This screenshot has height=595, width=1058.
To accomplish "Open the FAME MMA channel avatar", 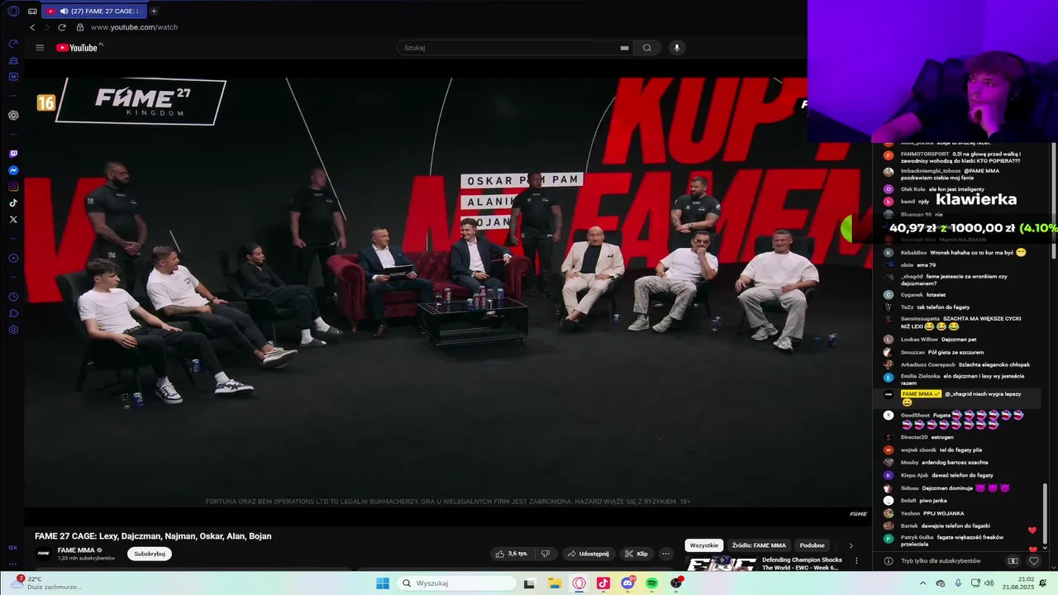I will [44, 554].
